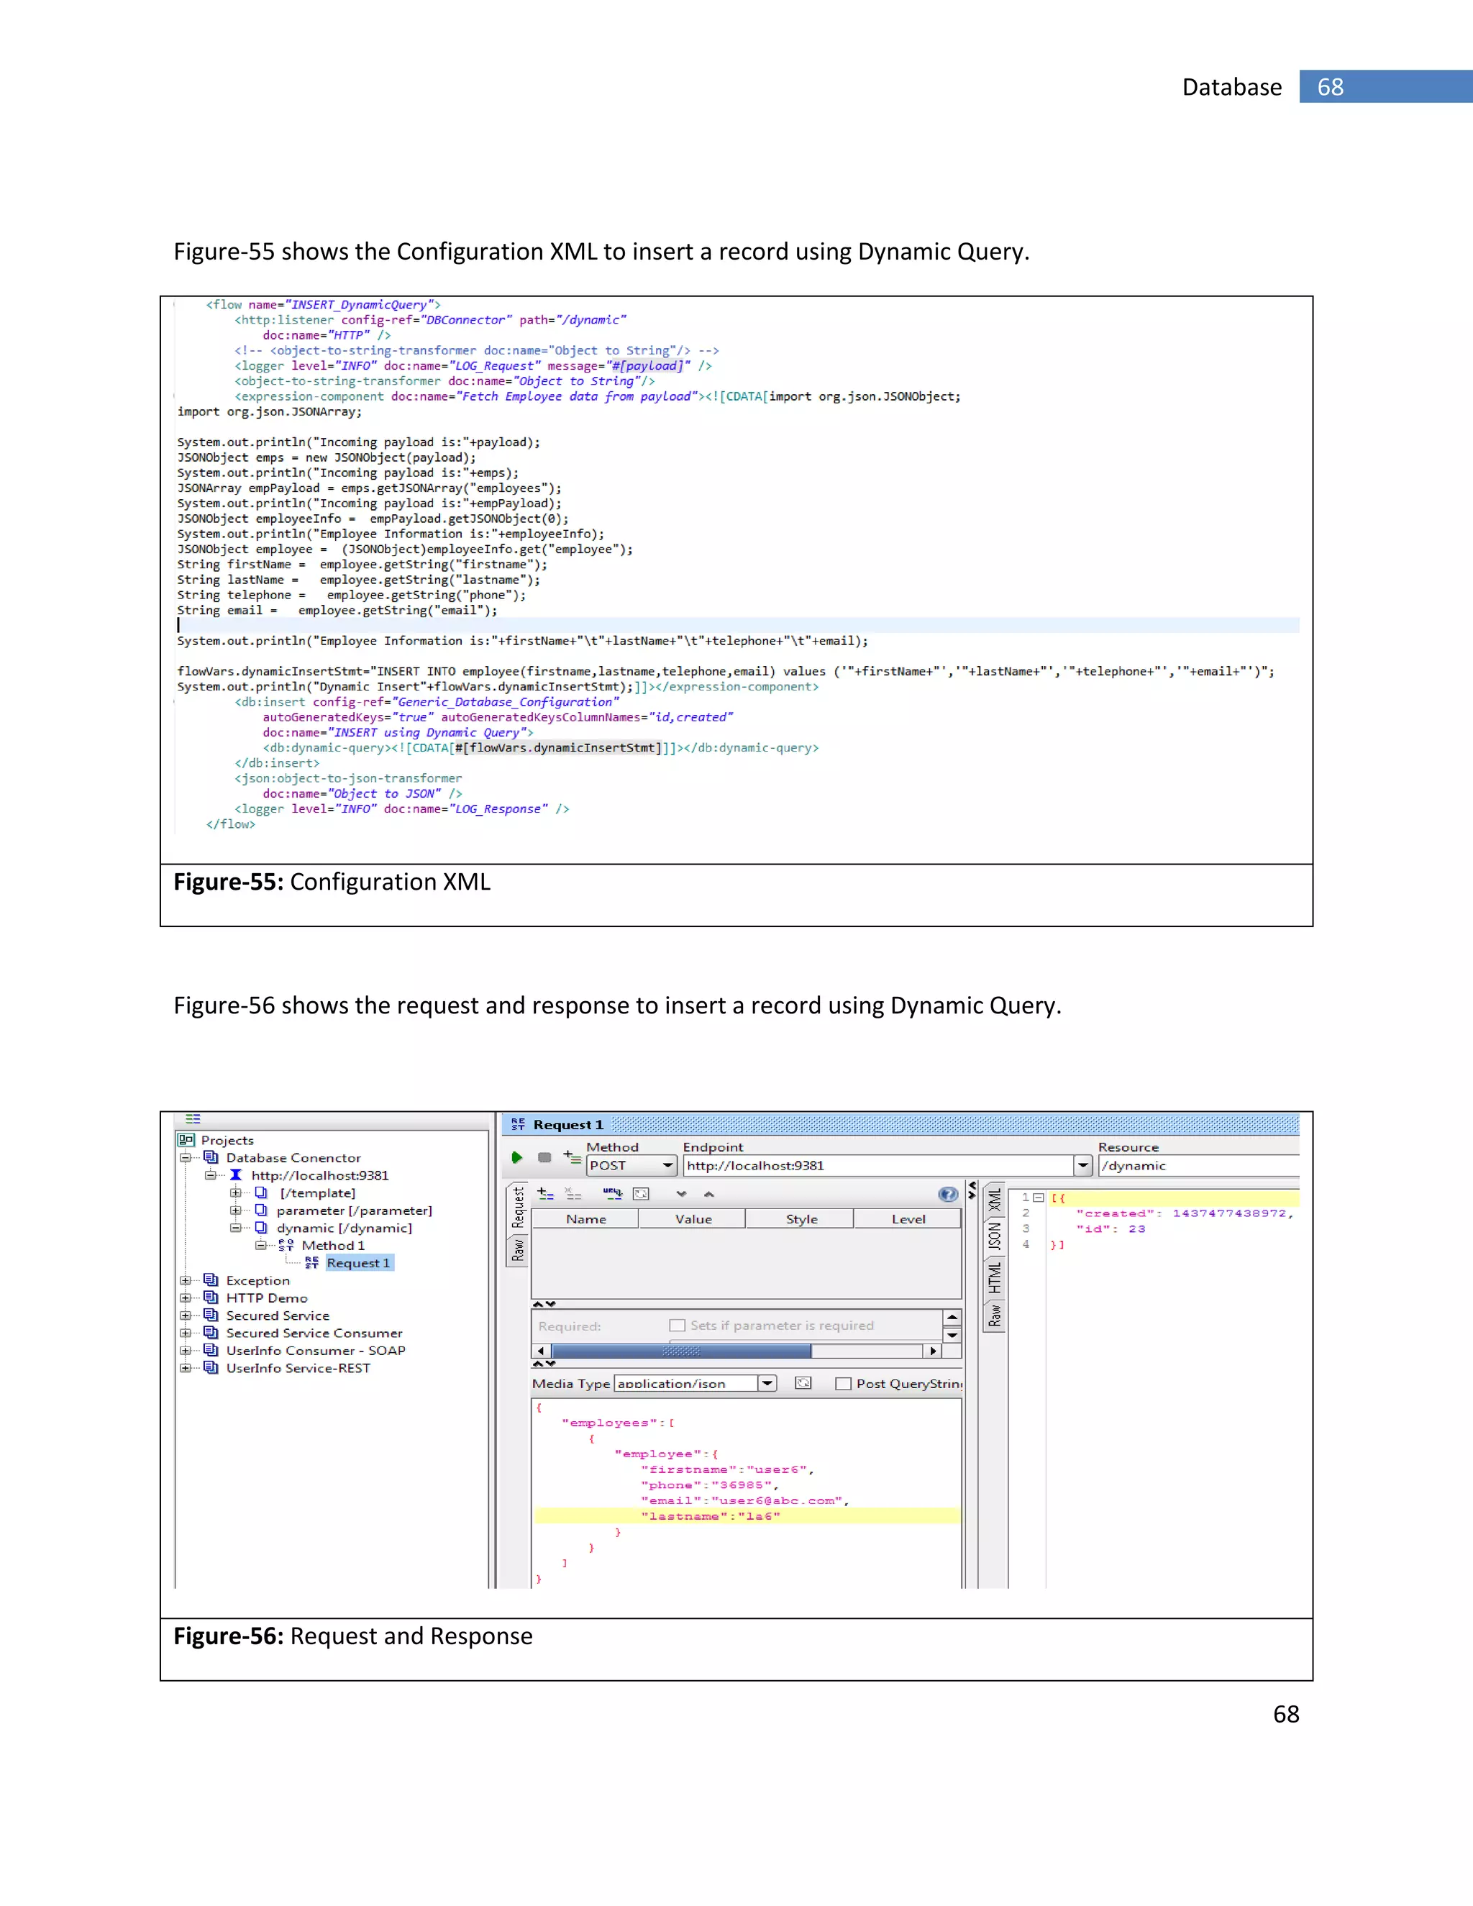Click the Level column header
The width and height of the screenshot is (1473, 1906).
(x=908, y=1219)
